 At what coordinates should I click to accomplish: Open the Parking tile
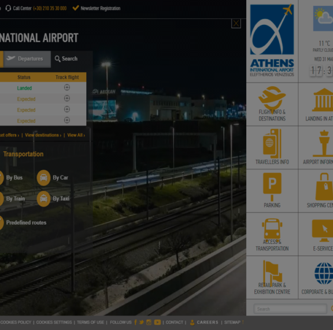click(272, 190)
